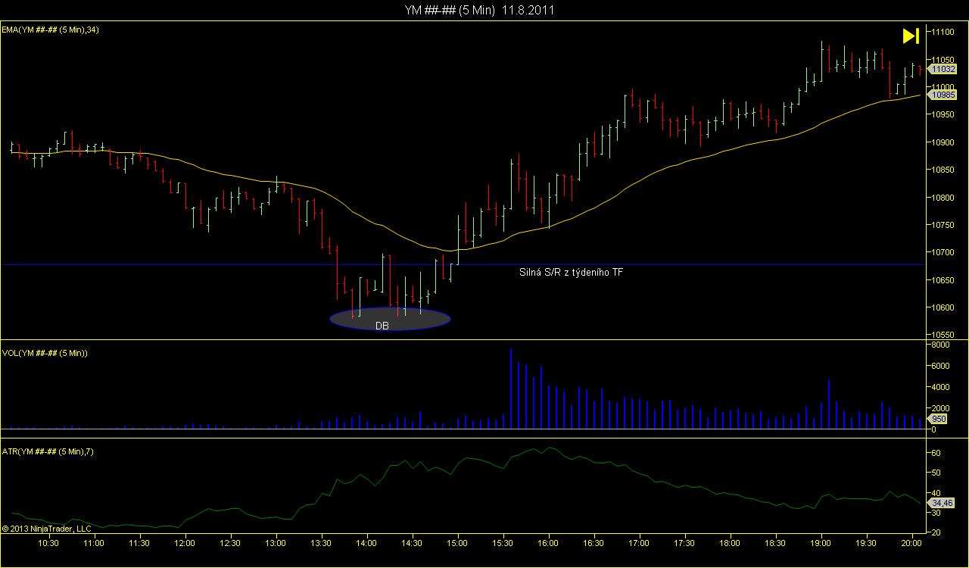Click the 12:00 label on time axis
969x568 pixels.
185,543
